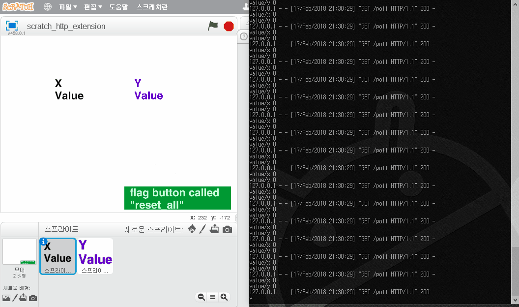
Task: Click the red stop button
Action: click(x=229, y=26)
